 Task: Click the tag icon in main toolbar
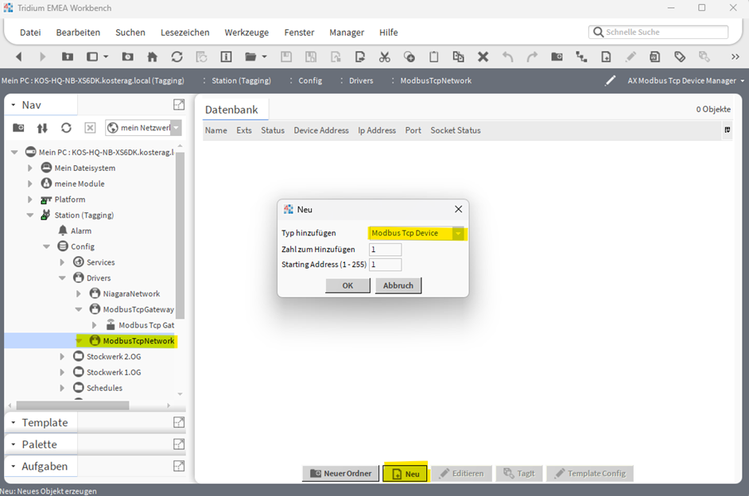coord(679,56)
